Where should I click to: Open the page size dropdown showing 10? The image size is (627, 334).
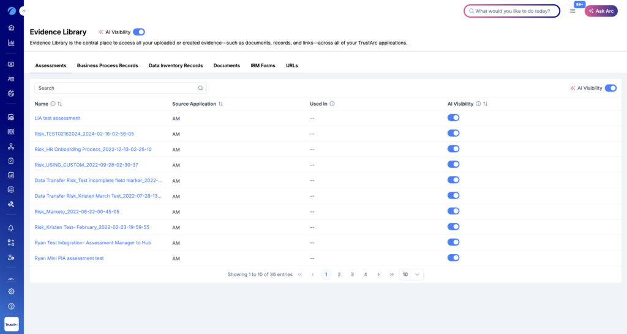point(410,275)
